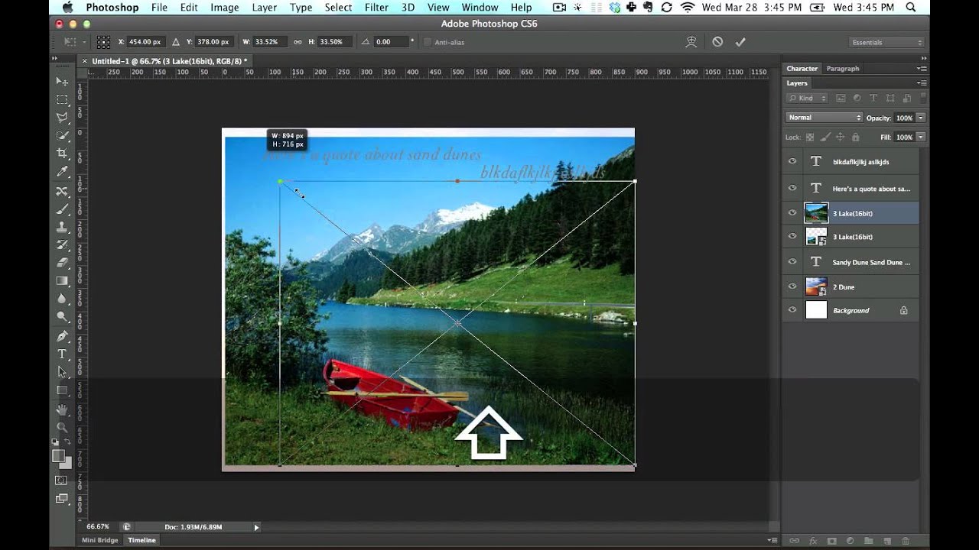The height and width of the screenshot is (550, 979).
Task: Select the Move tool
Action: coord(62,81)
